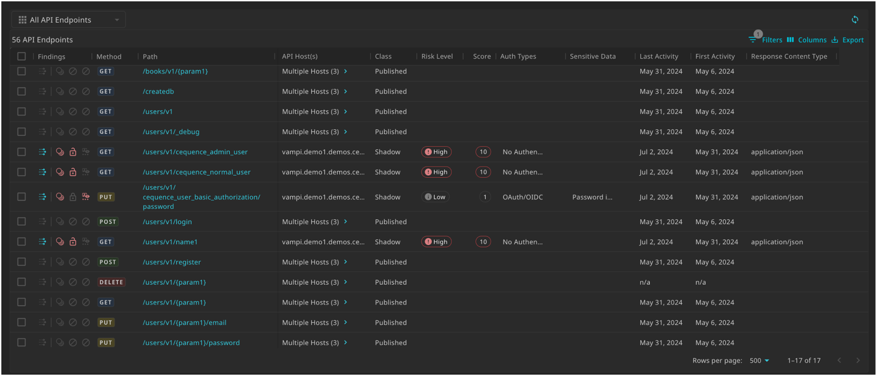Open the /users/v1/cequence_normal_user link
Viewport: 876px width, 376px height.
(197, 172)
